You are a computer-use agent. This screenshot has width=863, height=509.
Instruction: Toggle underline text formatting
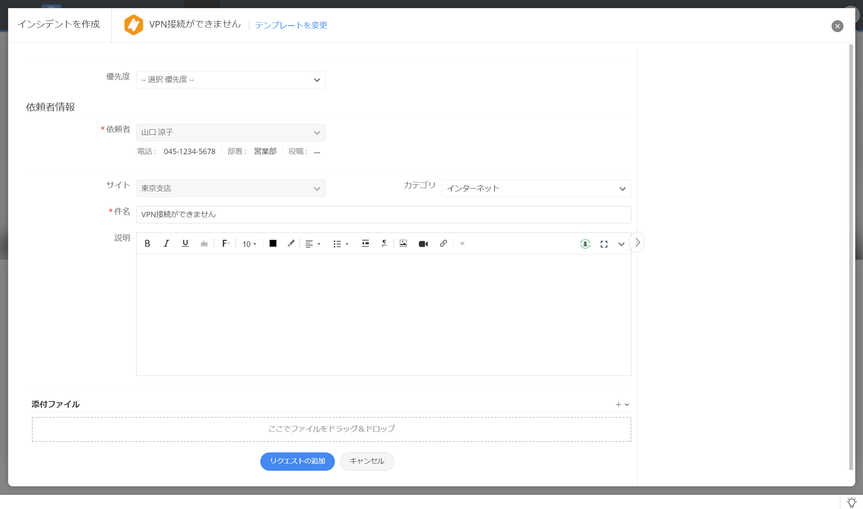pyautogui.click(x=185, y=244)
